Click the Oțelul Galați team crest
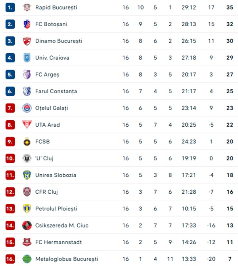The image size is (238, 266). (x=27, y=108)
